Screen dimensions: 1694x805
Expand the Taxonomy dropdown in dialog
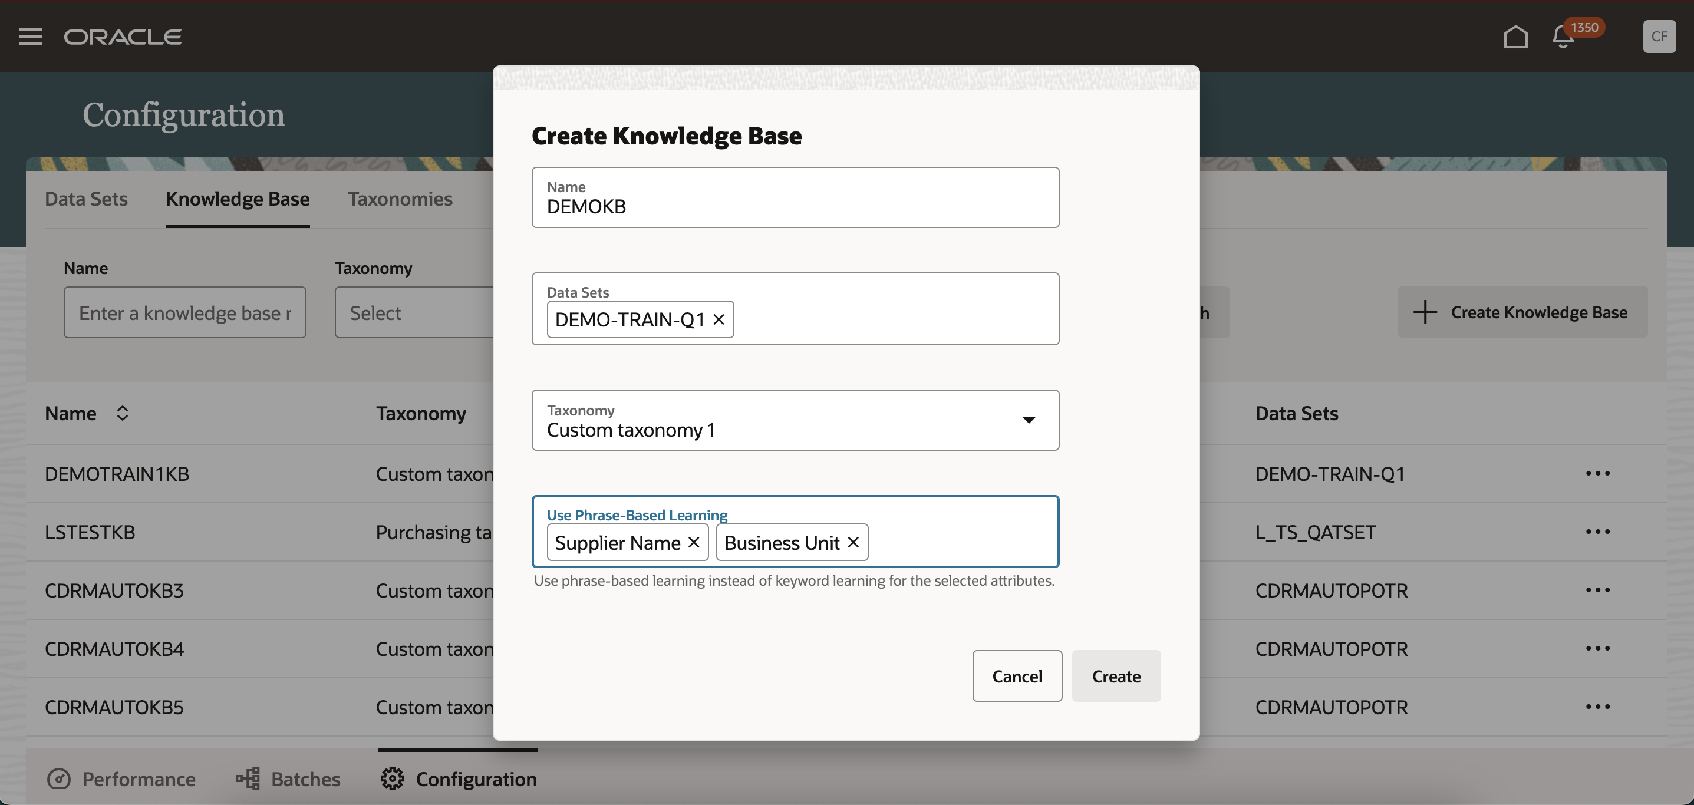tap(1029, 420)
